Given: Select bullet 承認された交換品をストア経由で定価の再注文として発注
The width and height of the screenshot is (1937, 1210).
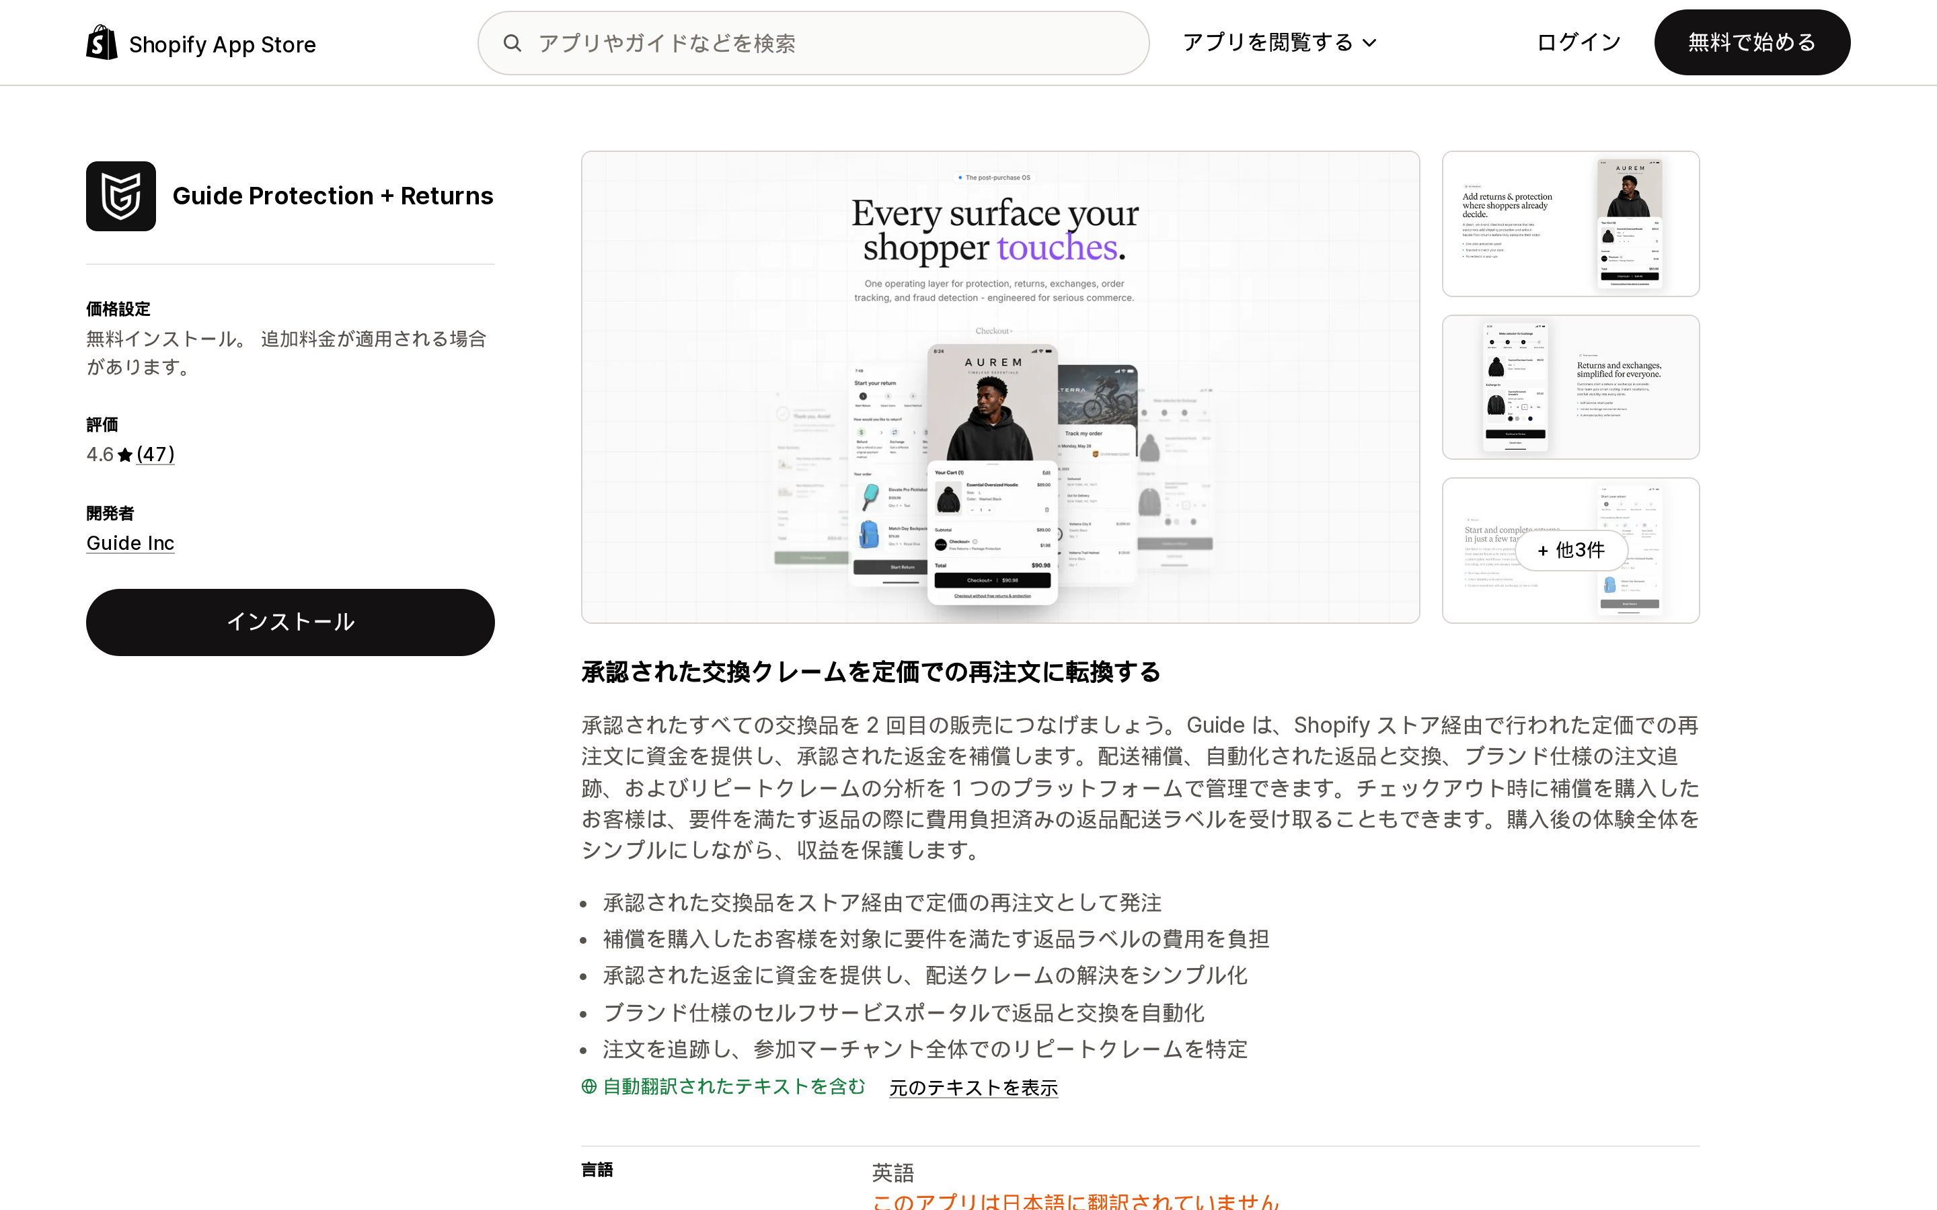Looking at the screenshot, I should click(882, 903).
